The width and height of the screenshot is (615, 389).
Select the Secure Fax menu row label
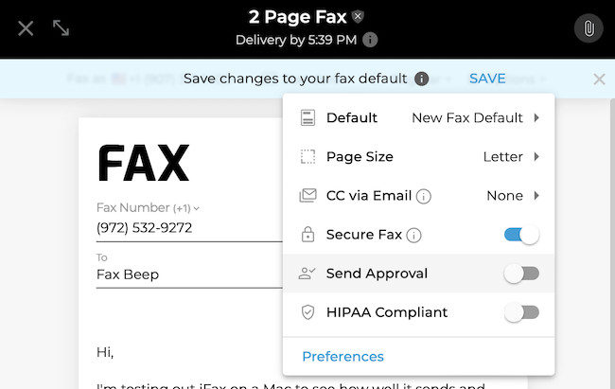pos(364,235)
